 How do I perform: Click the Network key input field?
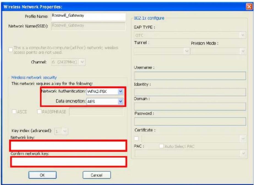[x=68, y=146]
